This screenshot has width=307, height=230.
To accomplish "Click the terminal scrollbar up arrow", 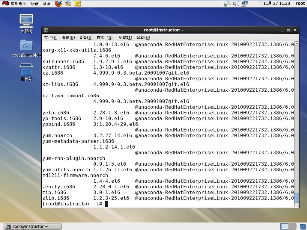I will point(297,44).
